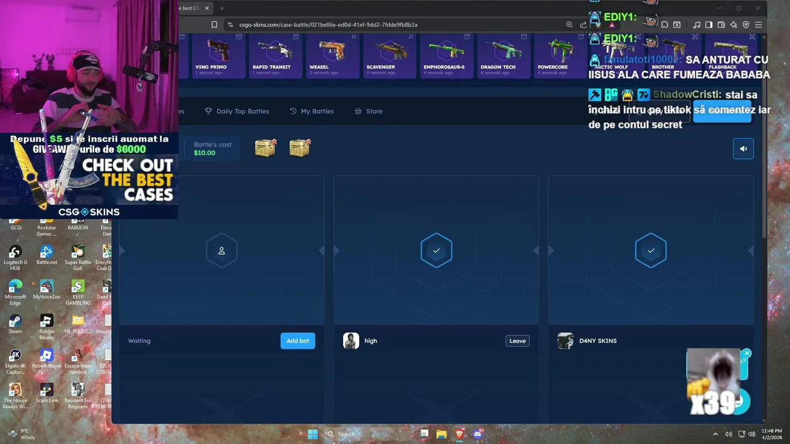Open the Brave wallet icon

721,25
